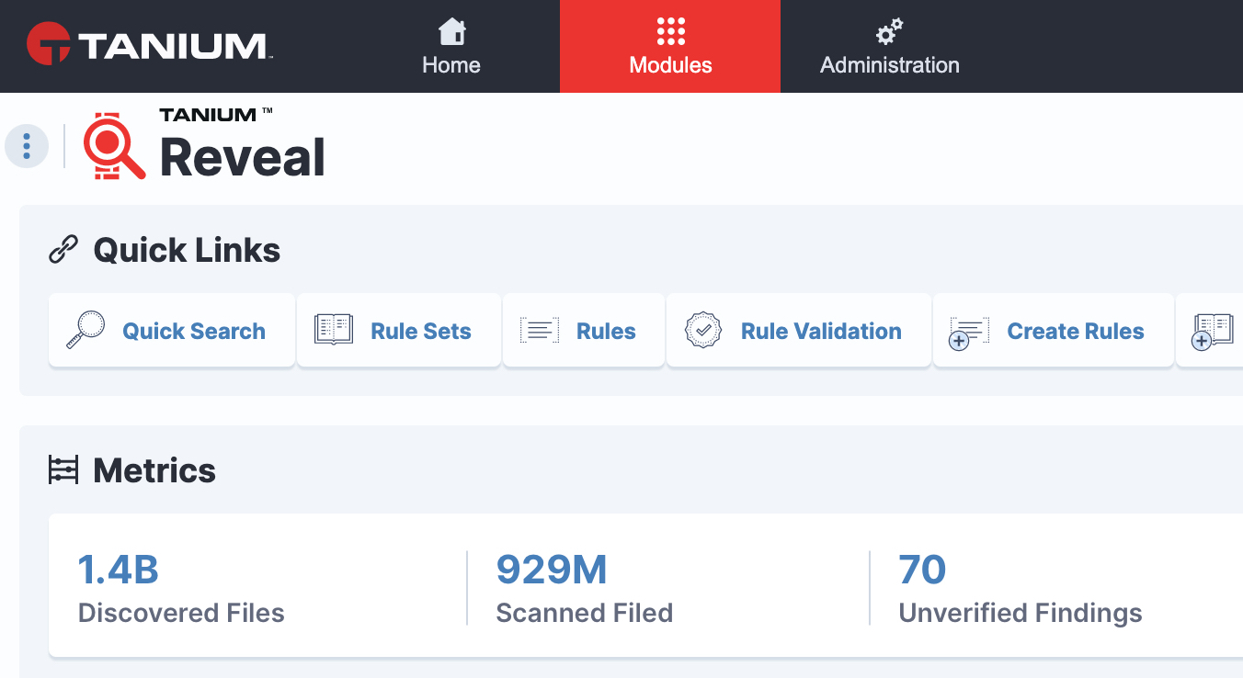Click the Rule Sets book icon
Viewport: 1243px width, 678px height.
tap(334, 330)
